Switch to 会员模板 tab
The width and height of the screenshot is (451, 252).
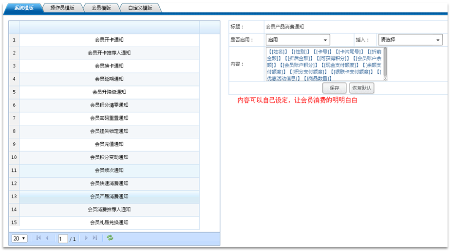pyautogui.click(x=101, y=8)
